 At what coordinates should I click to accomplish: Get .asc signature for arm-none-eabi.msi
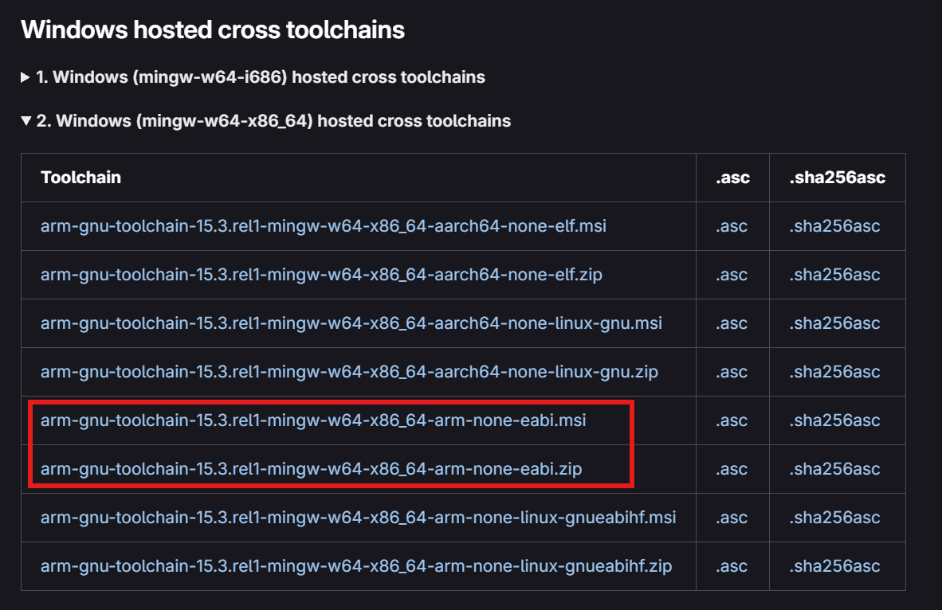pos(732,421)
